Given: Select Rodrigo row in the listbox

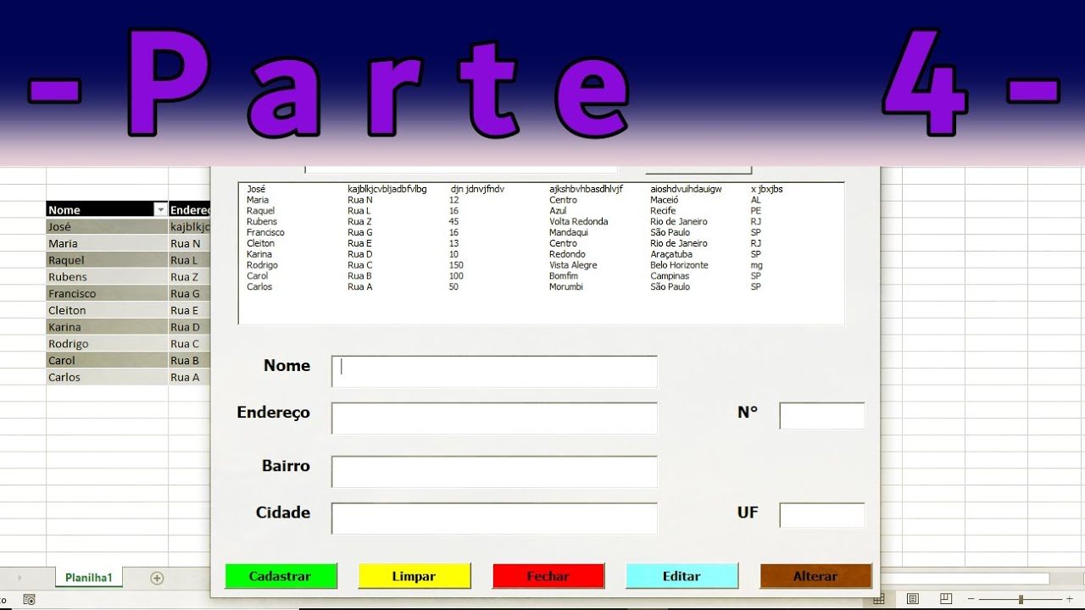Looking at the screenshot, I should (x=541, y=265).
